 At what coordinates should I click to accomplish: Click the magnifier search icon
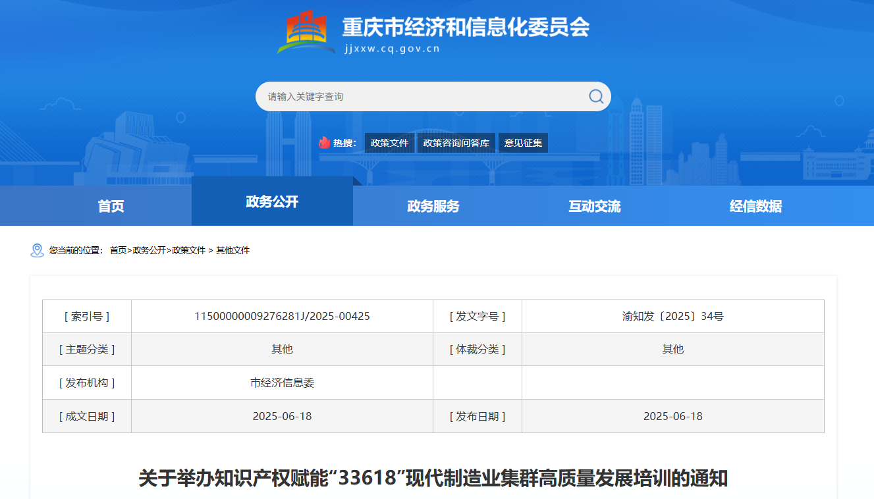click(595, 96)
